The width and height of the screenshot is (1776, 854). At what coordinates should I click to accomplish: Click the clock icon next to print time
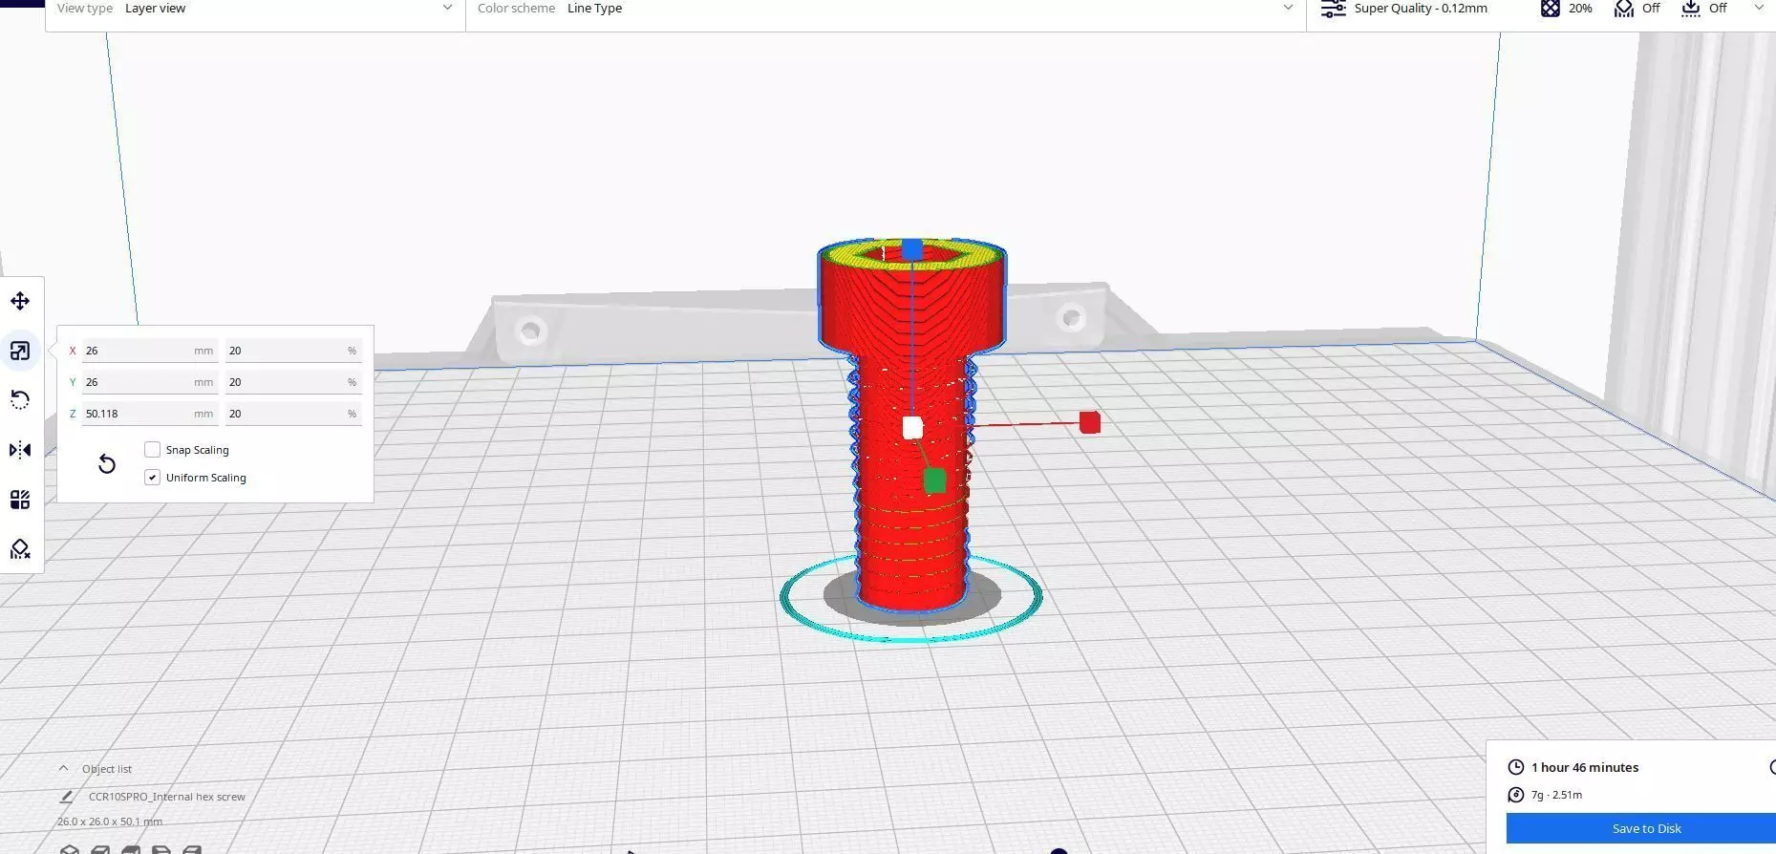pos(1516,767)
